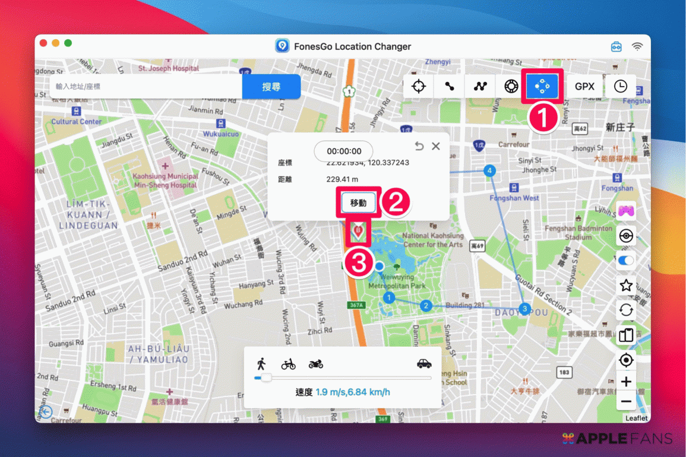The width and height of the screenshot is (686, 457).
Task: Click the address/coordinates input field
Action: (x=146, y=87)
